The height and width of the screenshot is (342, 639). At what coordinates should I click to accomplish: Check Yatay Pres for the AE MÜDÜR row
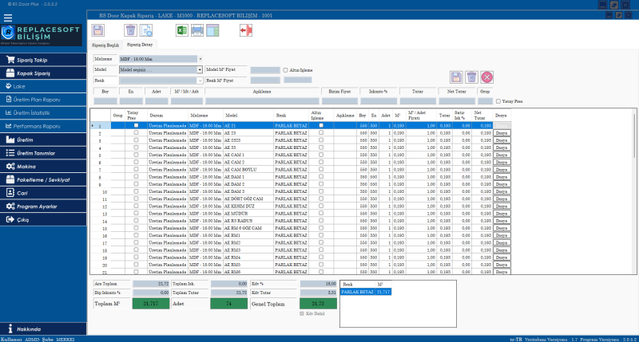point(136,214)
